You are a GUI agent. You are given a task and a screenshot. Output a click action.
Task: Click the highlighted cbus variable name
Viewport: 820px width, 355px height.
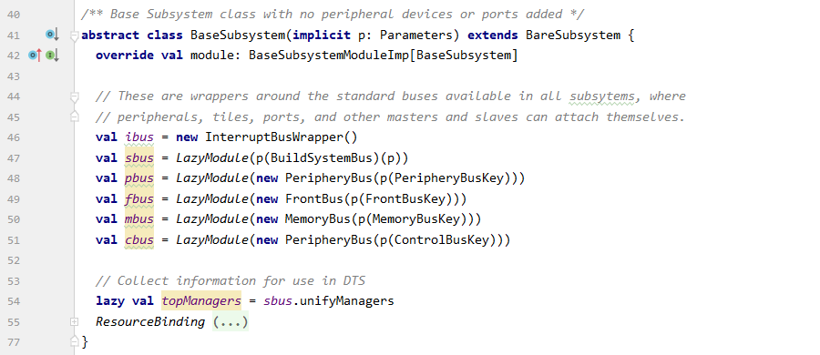[x=139, y=239]
